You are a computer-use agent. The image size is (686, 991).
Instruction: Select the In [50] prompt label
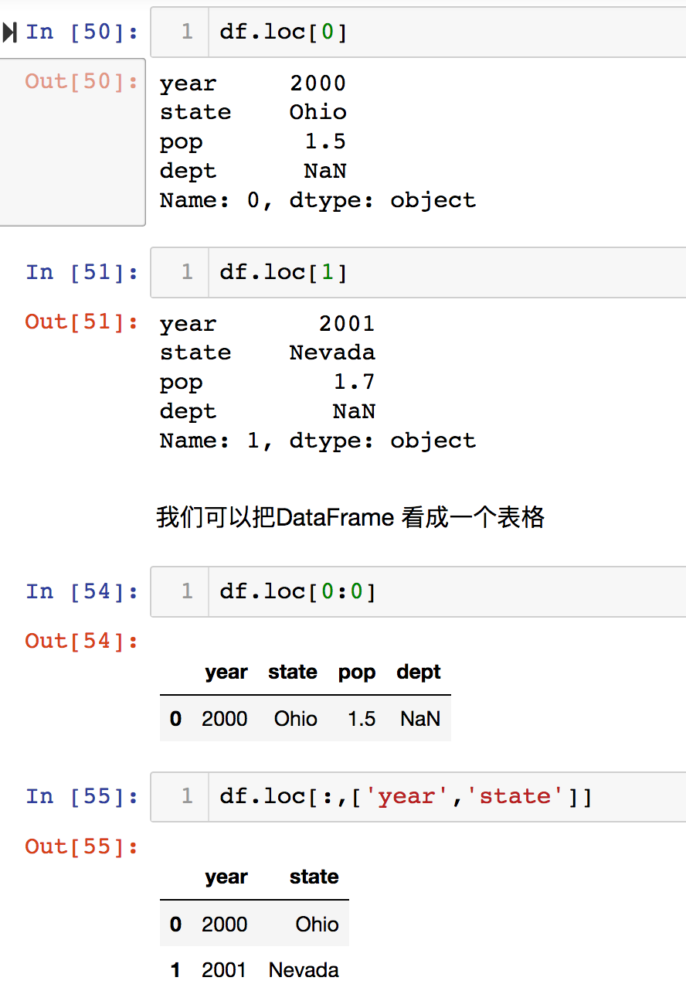(82, 32)
